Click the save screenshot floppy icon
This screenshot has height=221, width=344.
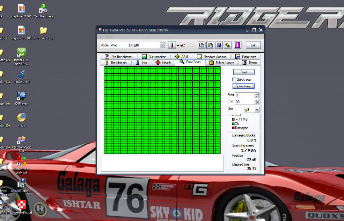[219, 45]
